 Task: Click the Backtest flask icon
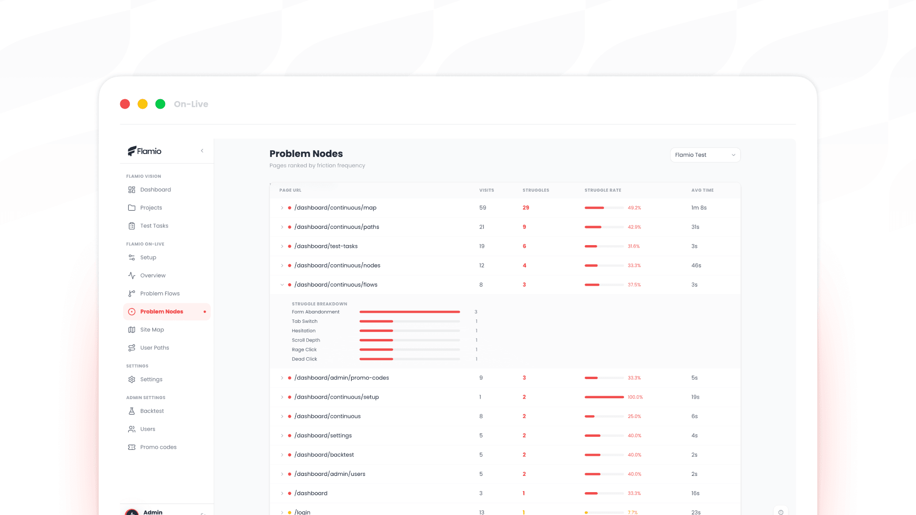click(132, 411)
